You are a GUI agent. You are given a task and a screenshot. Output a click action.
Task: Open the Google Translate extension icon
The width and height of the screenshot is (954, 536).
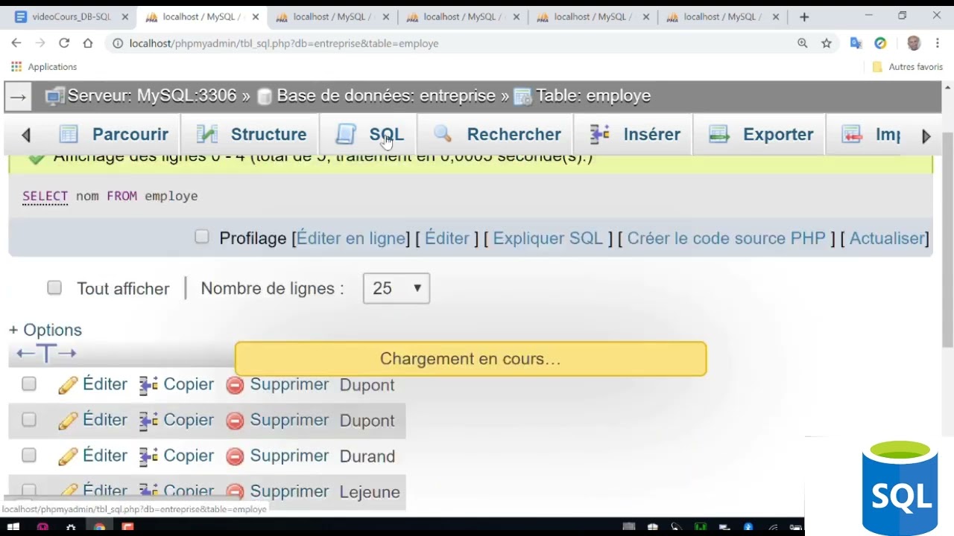pyautogui.click(x=856, y=43)
